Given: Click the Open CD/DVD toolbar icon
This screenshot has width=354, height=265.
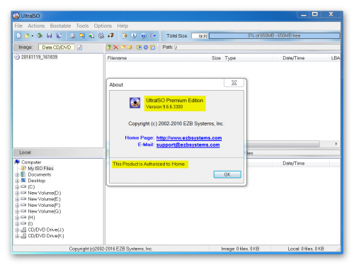Looking at the screenshot, I should coord(40,36).
